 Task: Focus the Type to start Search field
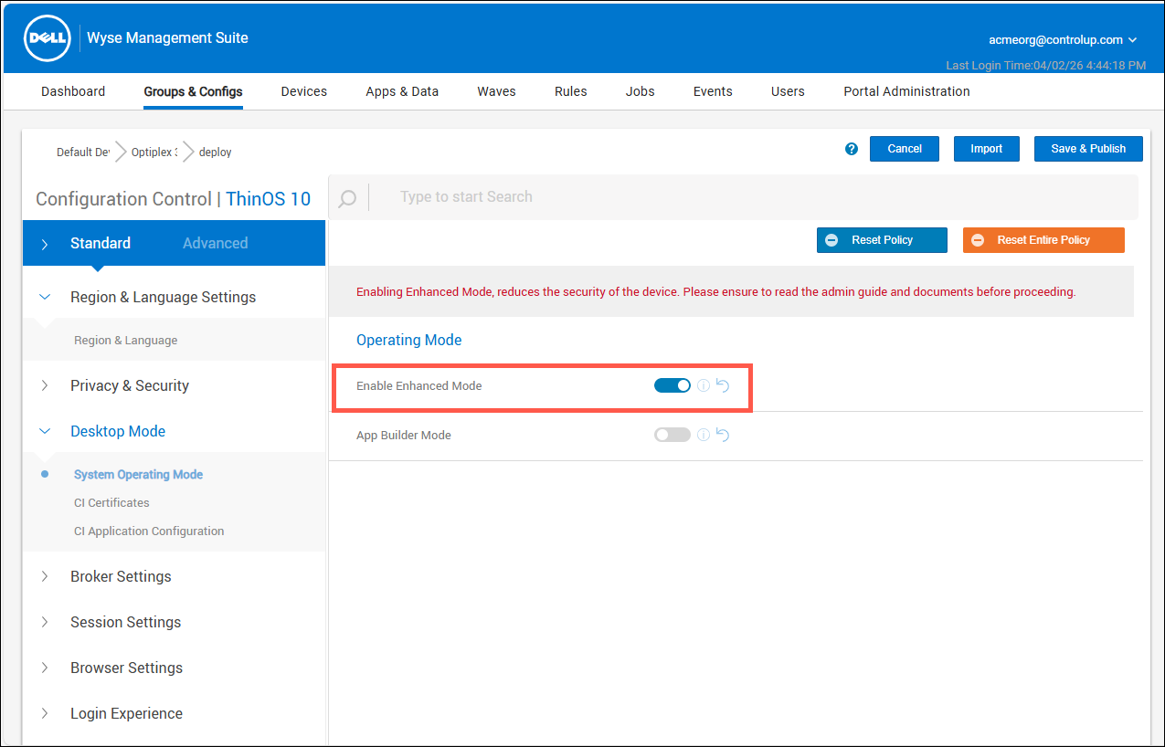click(754, 197)
